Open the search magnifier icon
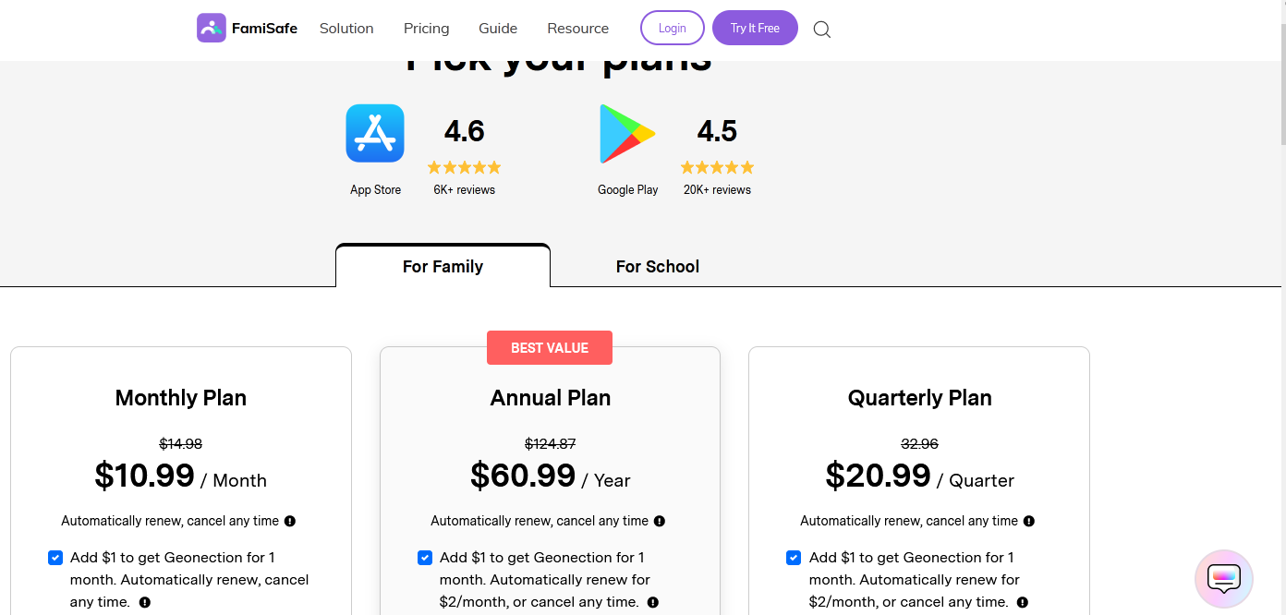 [822, 29]
